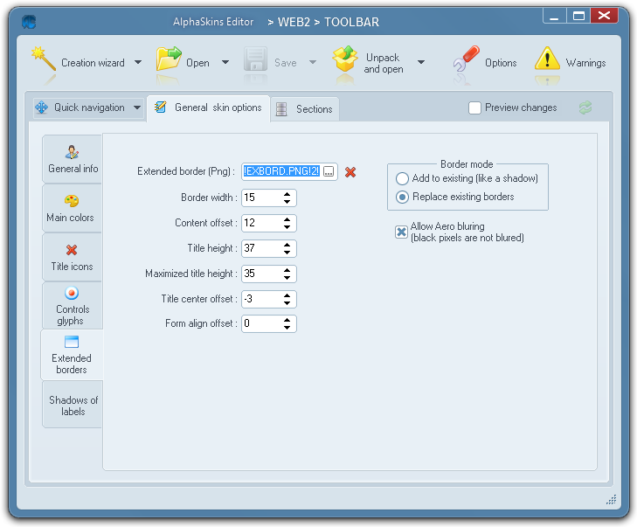
Task: Click the Extended borders window icon
Action: point(72,342)
